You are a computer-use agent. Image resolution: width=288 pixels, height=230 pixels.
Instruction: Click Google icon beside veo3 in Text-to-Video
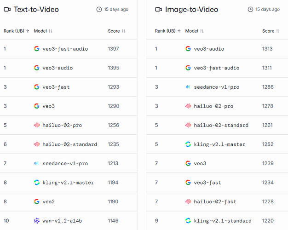[x=37, y=106]
